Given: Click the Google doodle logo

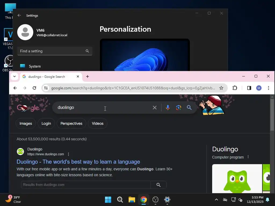Looking at the screenshot, I should pos(28,108).
